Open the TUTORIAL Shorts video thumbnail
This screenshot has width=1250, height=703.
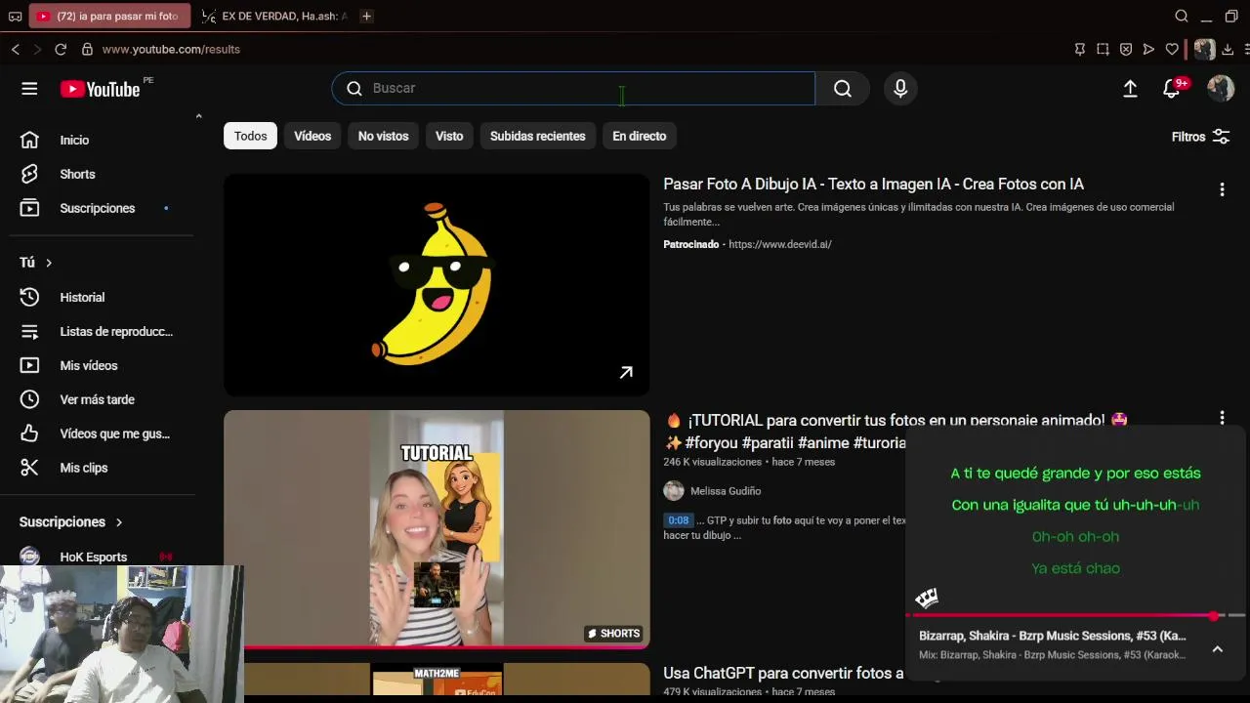tap(437, 529)
